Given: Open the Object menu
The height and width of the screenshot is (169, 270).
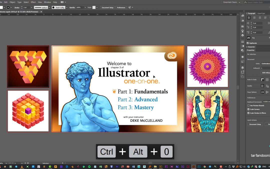Looking at the screenshot, I should (x=12, y=2).
